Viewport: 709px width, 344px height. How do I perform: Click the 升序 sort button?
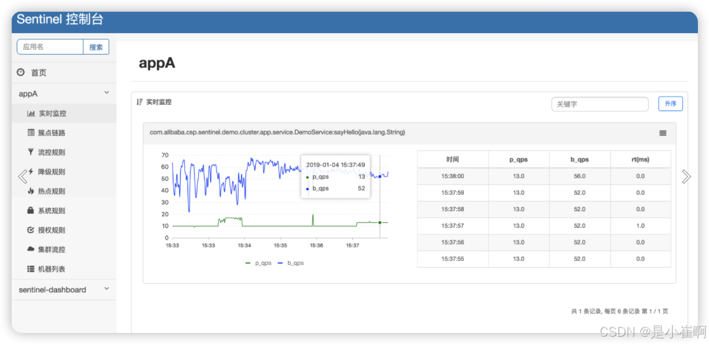pos(670,104)
